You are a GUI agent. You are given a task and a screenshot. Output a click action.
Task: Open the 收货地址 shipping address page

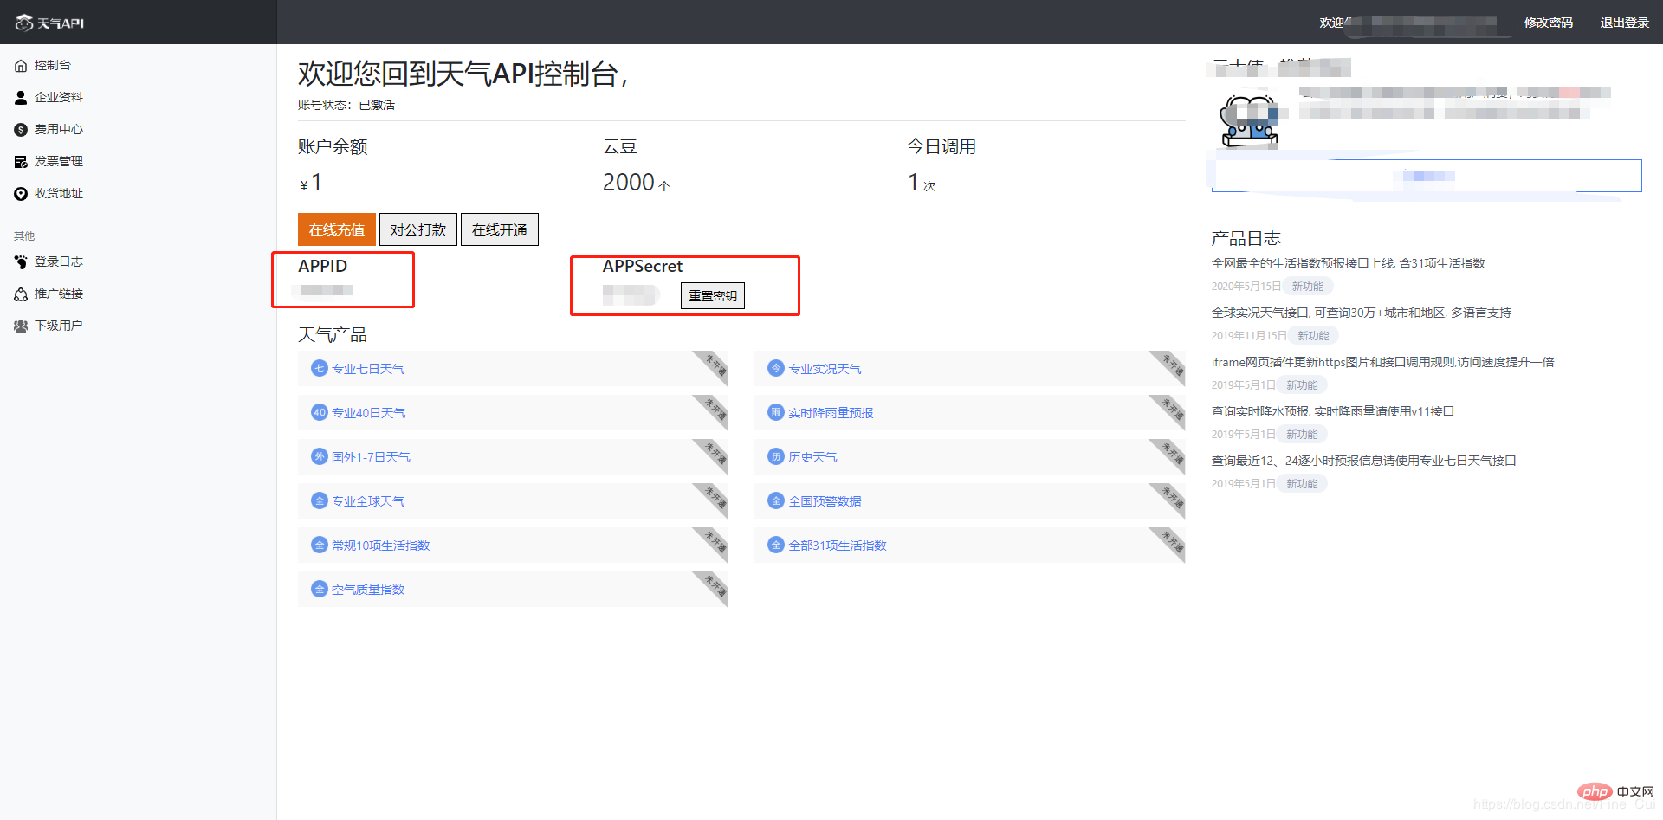[x=58, y=192]
